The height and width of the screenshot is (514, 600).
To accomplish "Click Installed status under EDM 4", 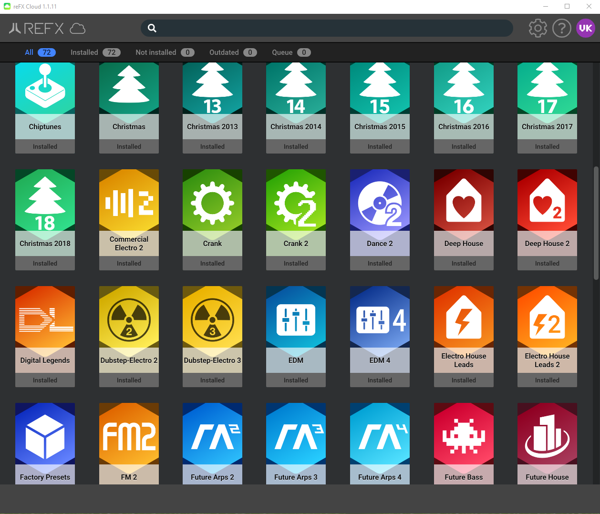I will coord(380,380).
